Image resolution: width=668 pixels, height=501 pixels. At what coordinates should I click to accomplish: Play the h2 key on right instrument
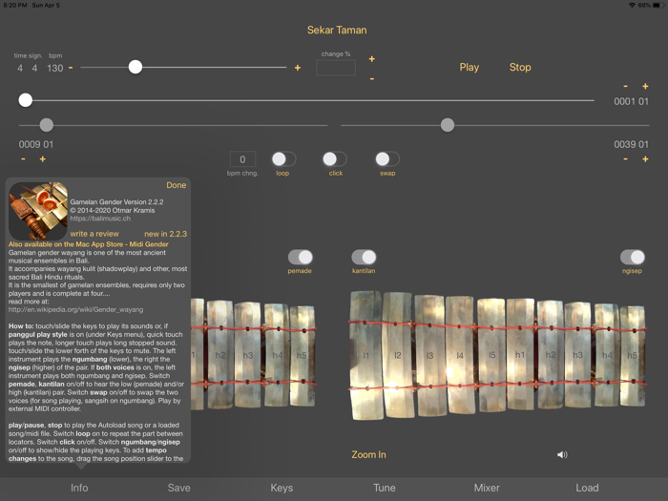point(550,355)
